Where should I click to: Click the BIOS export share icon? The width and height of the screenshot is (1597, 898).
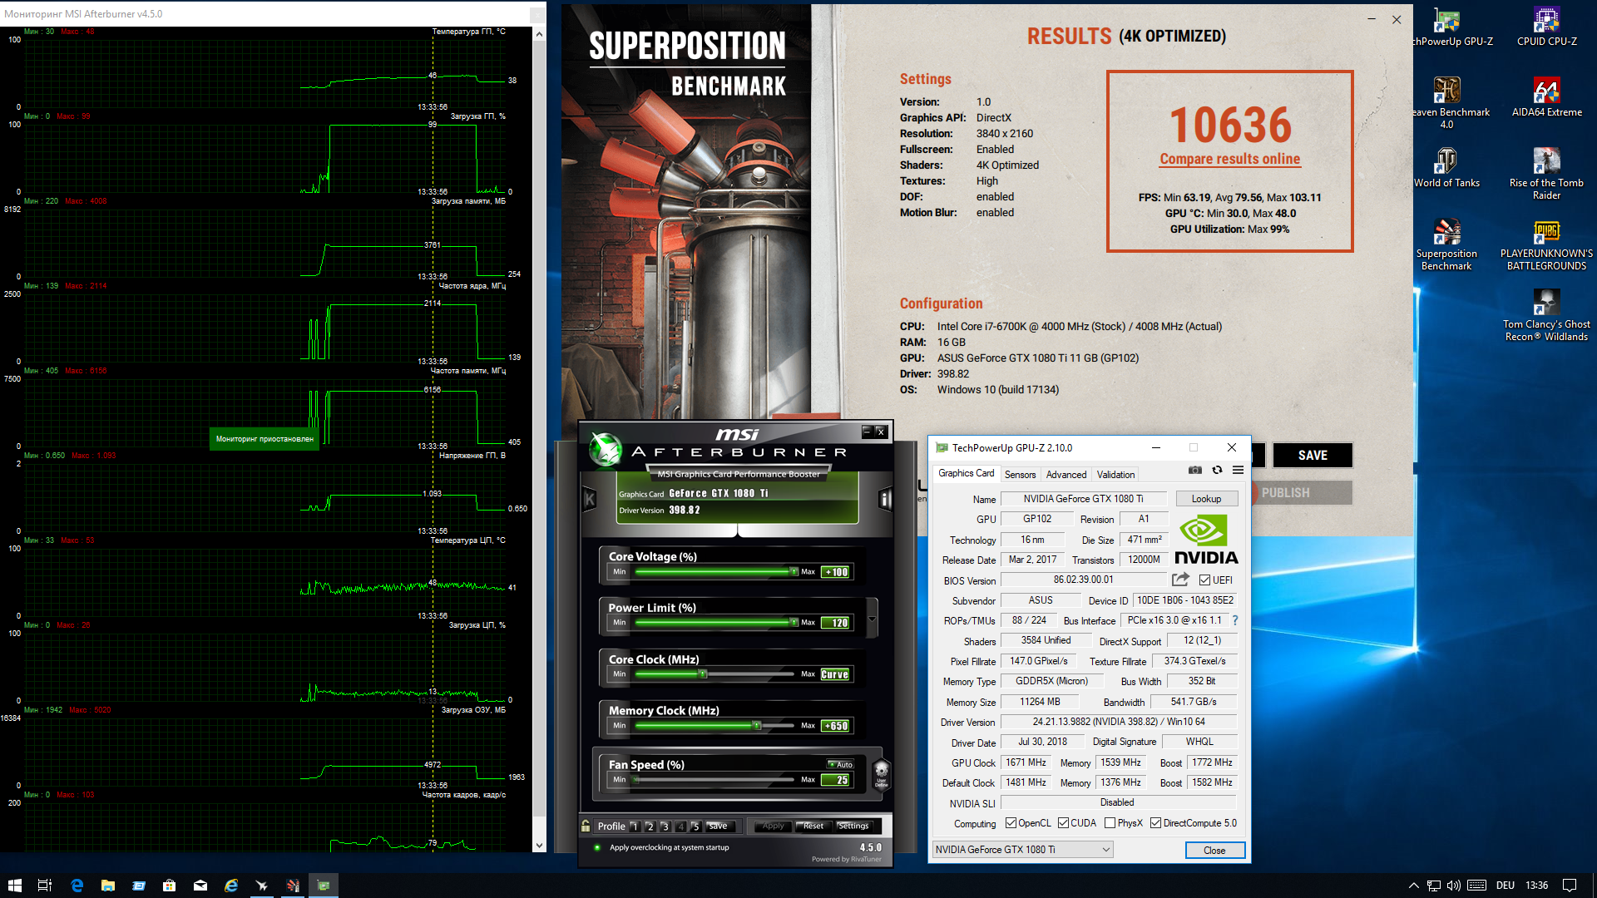1180,580
